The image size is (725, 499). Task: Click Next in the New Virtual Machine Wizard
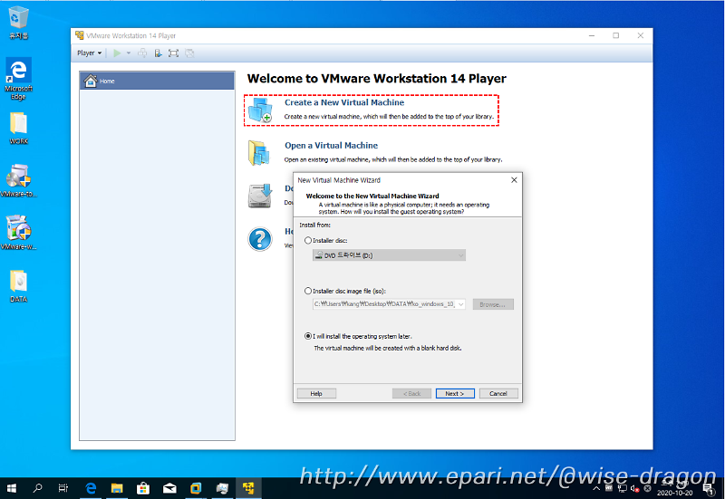click(455, 394)
